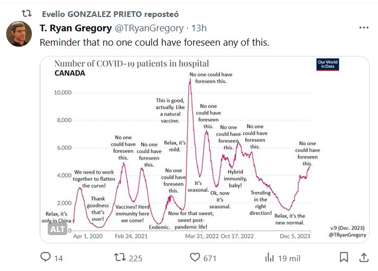Image resolution: width=378 pixels, height=271 pixels.
Task: Click the repost icon beside Evelio's name
Action: coord(27,13)
